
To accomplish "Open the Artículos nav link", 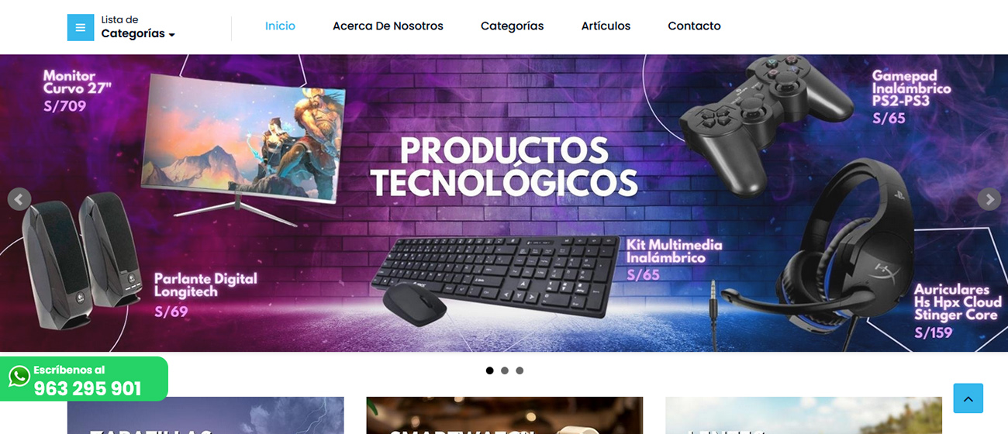I will [x=606, y=26].
